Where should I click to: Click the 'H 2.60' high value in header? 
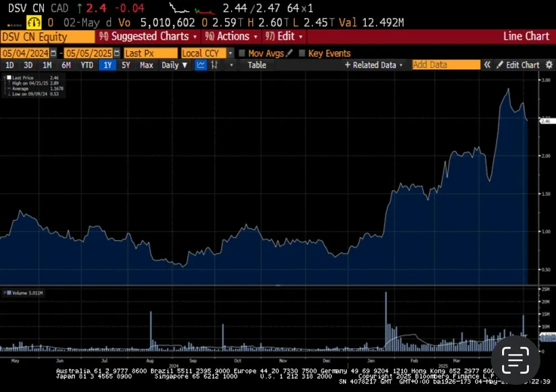click(x=268, y=23)
